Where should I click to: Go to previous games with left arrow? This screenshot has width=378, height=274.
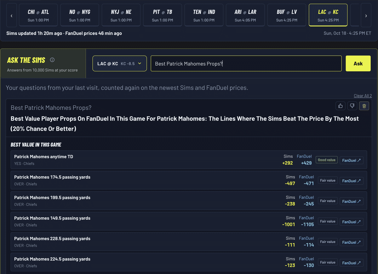12,16
